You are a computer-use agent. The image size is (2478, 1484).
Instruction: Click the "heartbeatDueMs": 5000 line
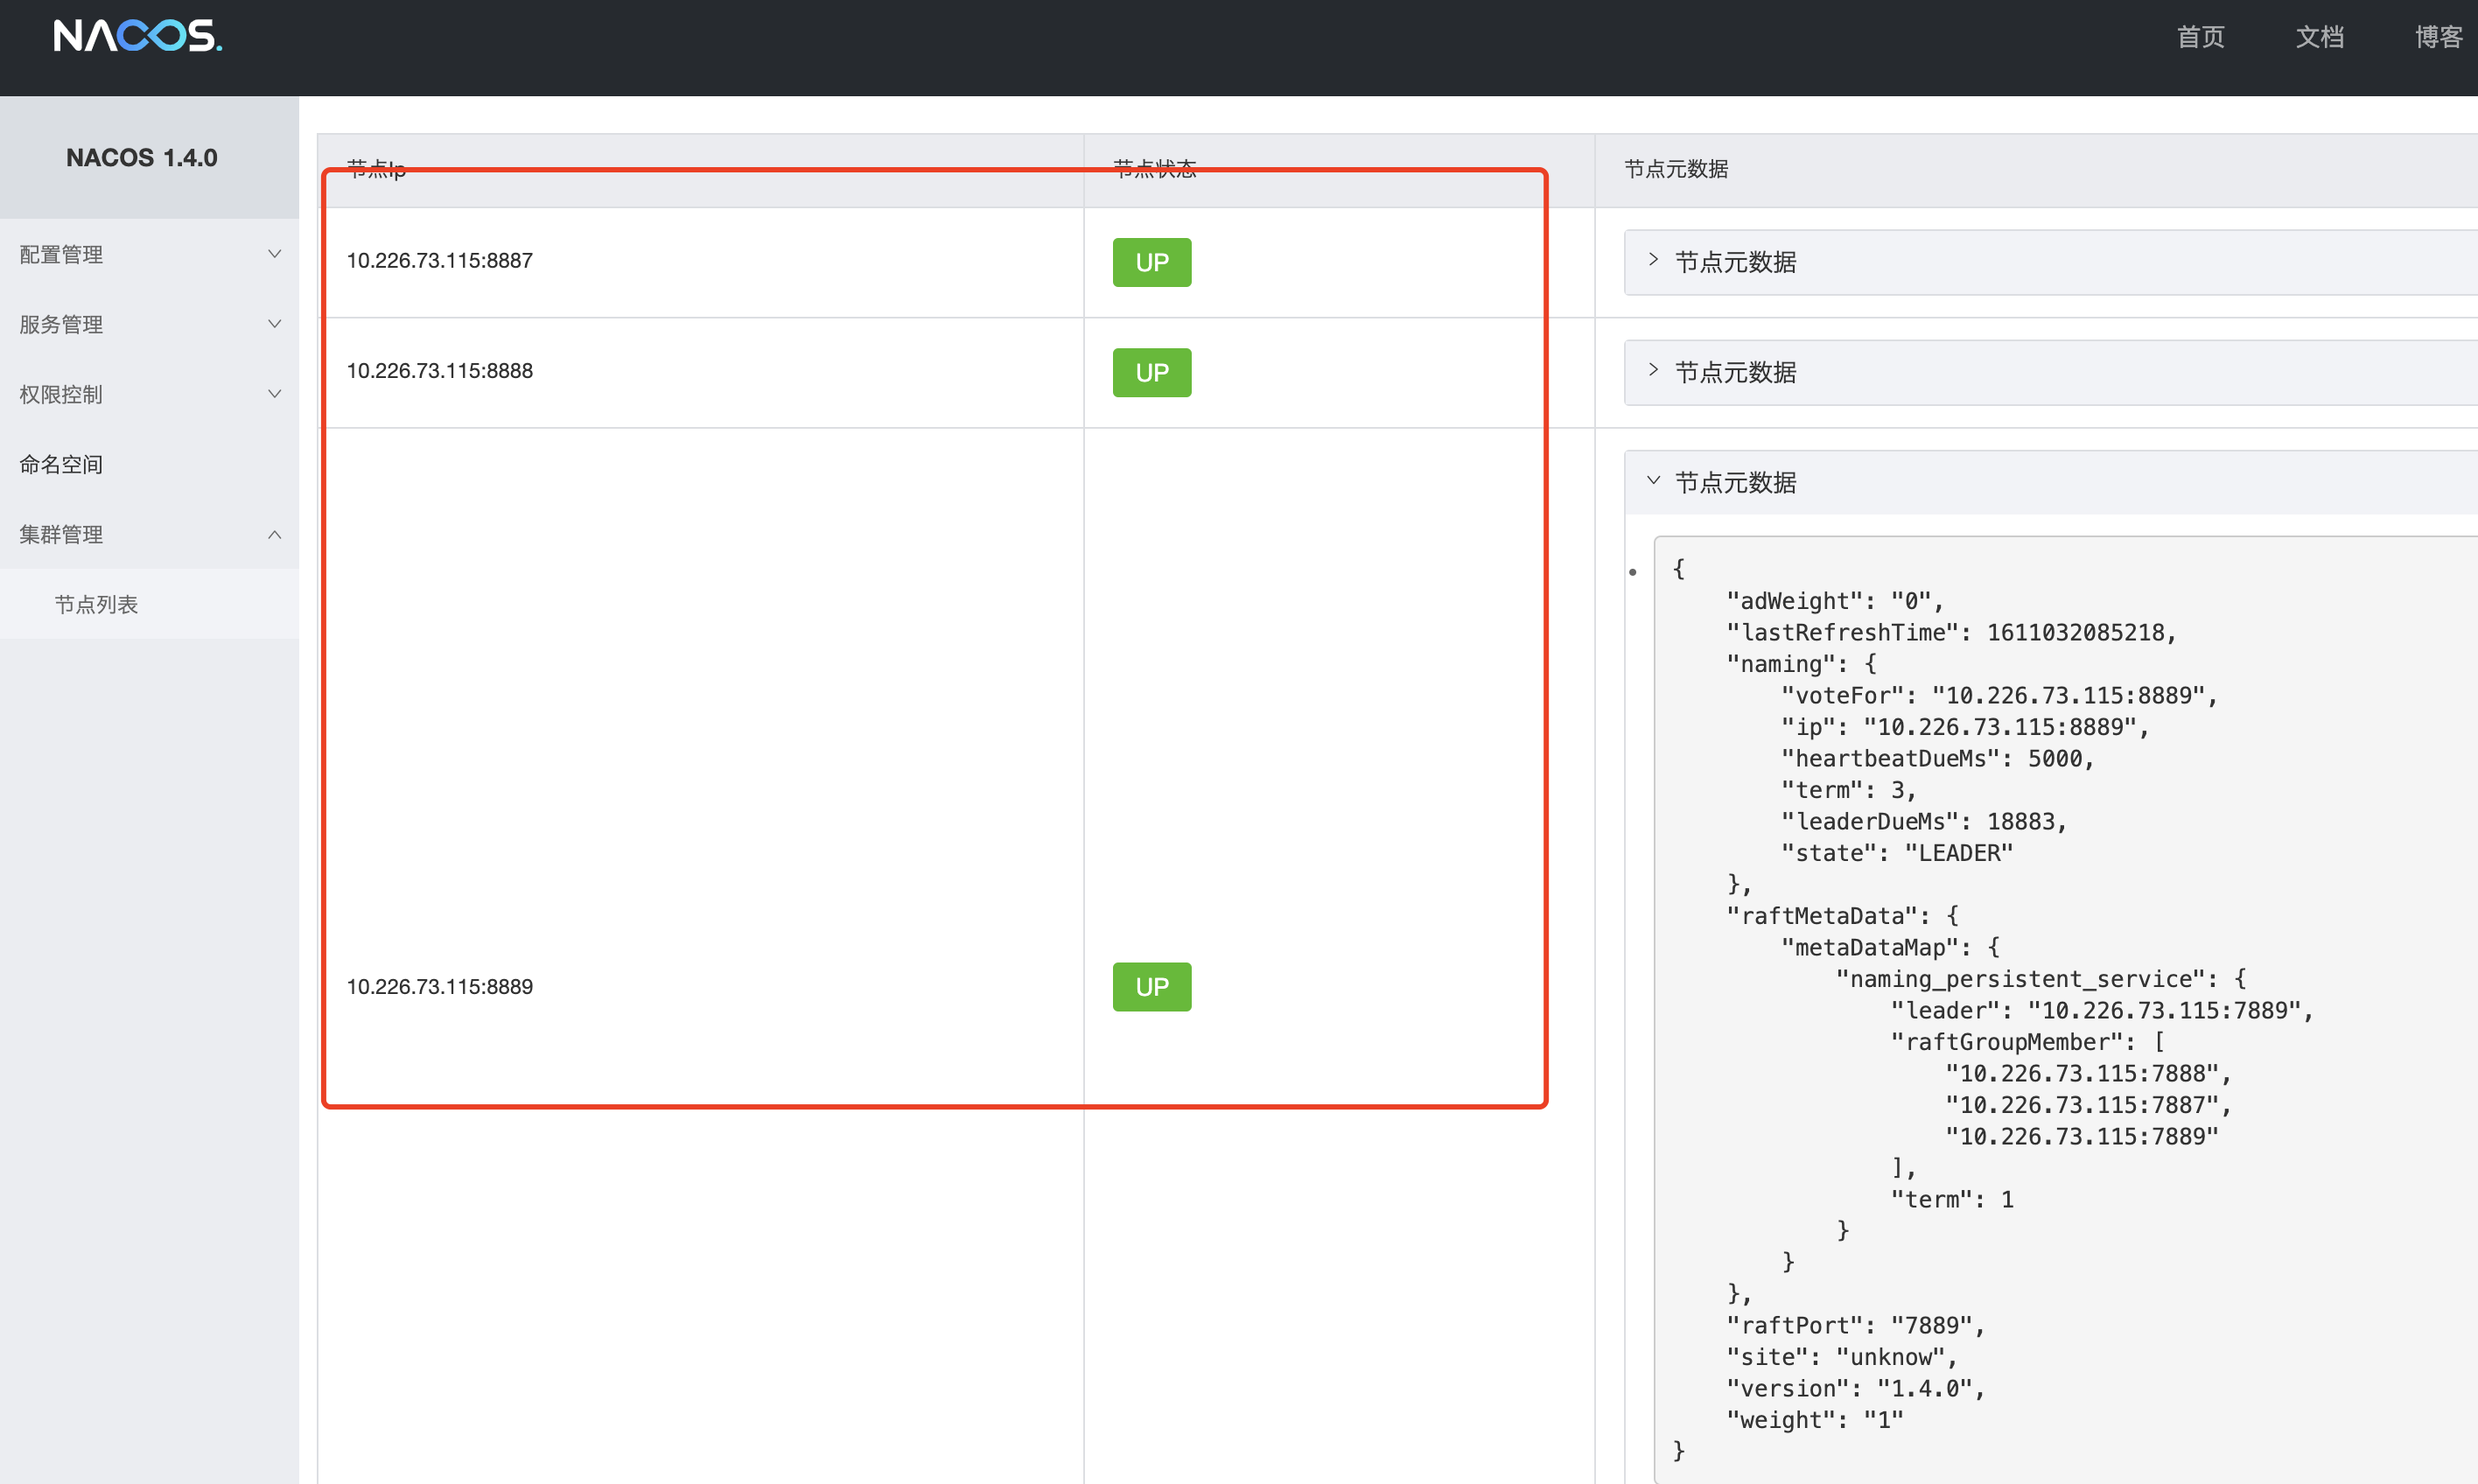pyautogui.click(x=1937, y=758)
